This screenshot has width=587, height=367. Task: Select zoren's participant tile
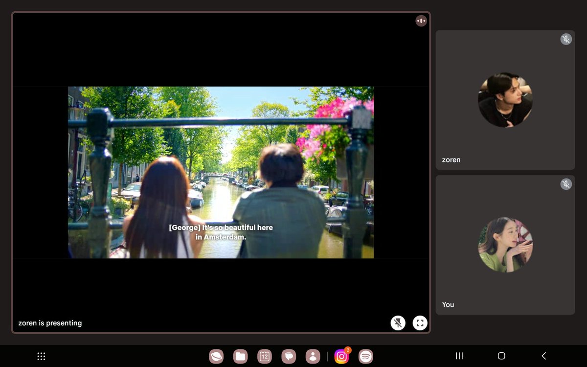(505, 100)
